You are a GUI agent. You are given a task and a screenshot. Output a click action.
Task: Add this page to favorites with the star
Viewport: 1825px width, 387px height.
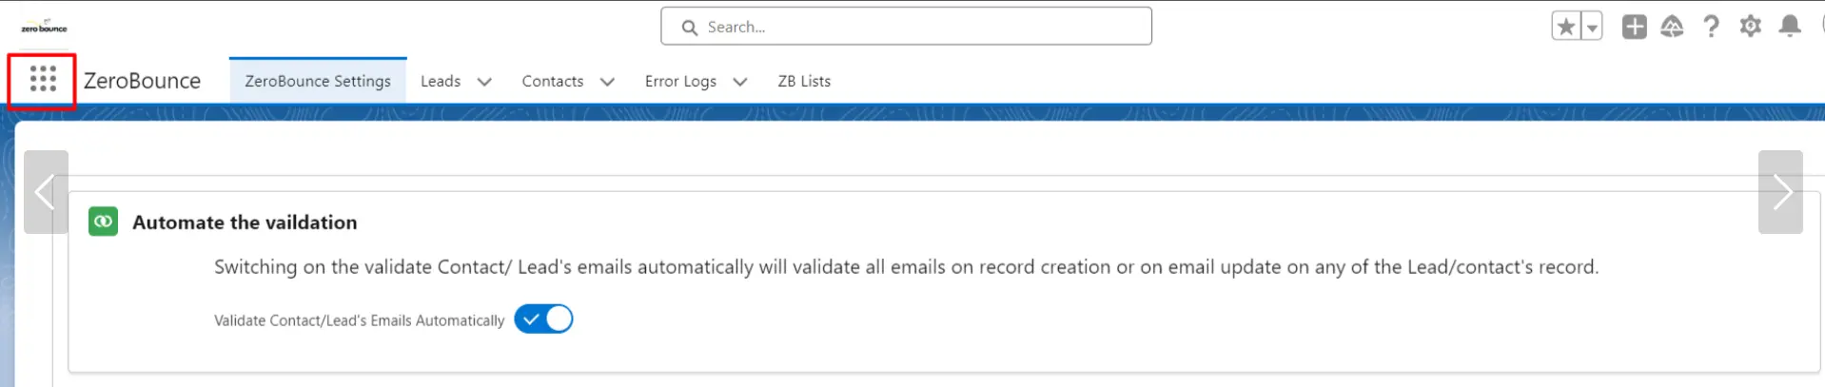pos(1566,27)
